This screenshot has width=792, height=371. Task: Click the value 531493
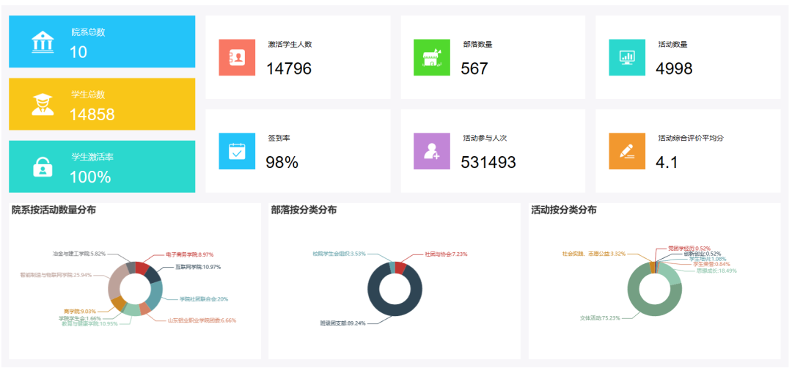pyautogui.click(x=488, y=162)
